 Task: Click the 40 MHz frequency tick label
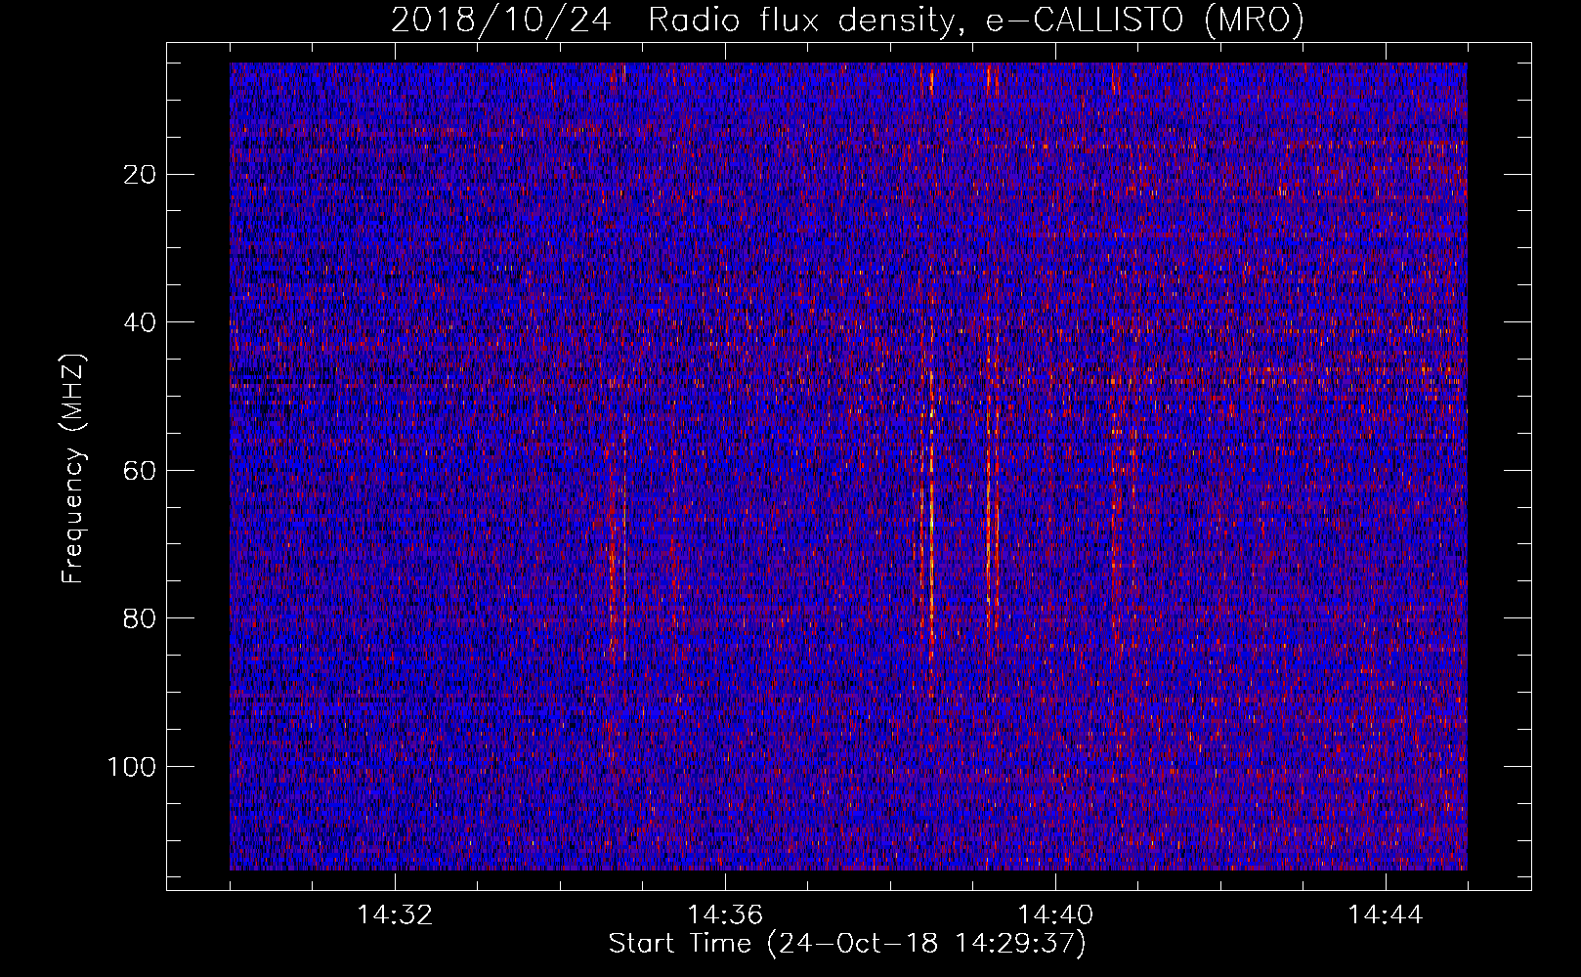pyautogui.click(x=141, y=322)
